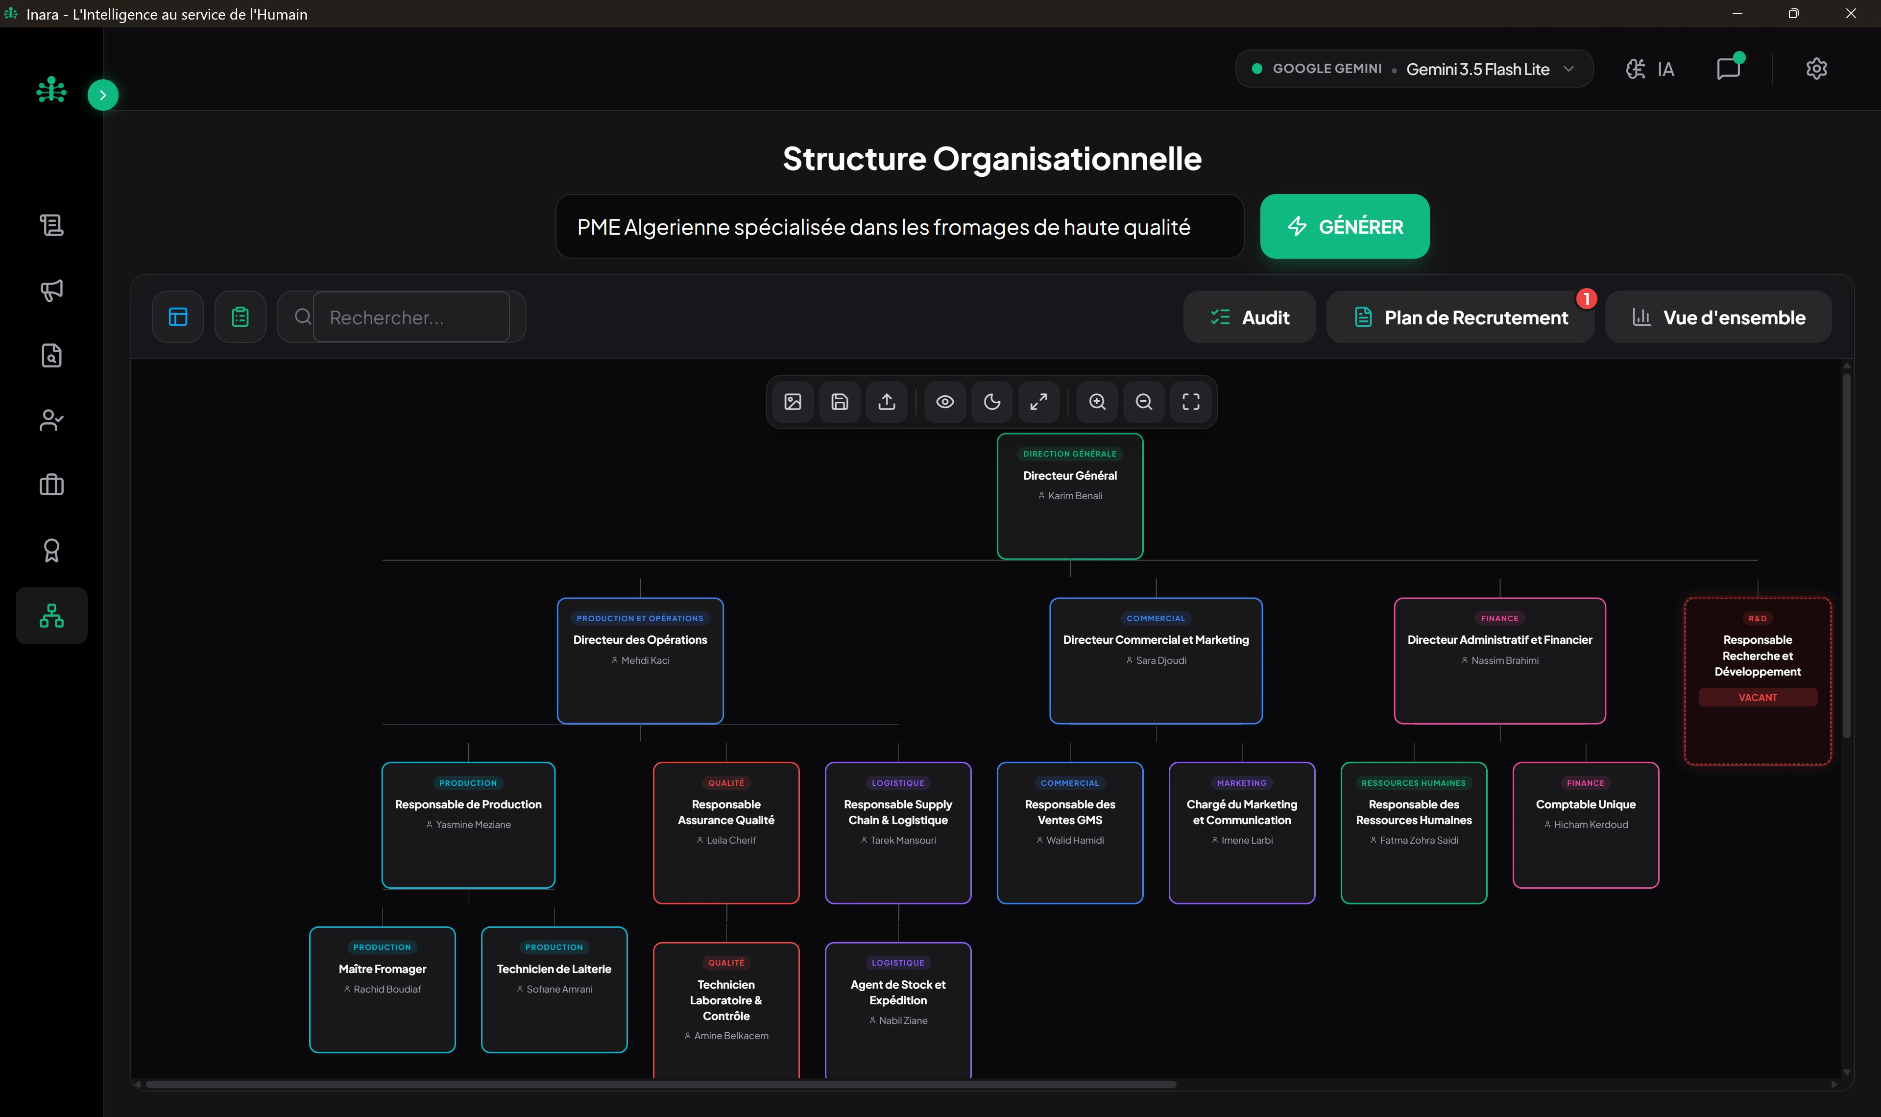Open the Vue d'ensemble tab
The image size is (1881, 1117).
pyautogui.click(x=1718, y=317)
